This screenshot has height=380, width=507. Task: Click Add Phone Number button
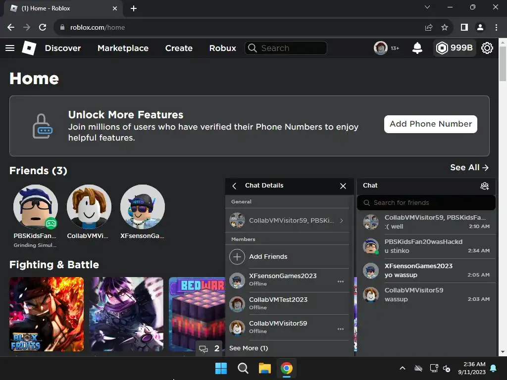tap(430, 124)
